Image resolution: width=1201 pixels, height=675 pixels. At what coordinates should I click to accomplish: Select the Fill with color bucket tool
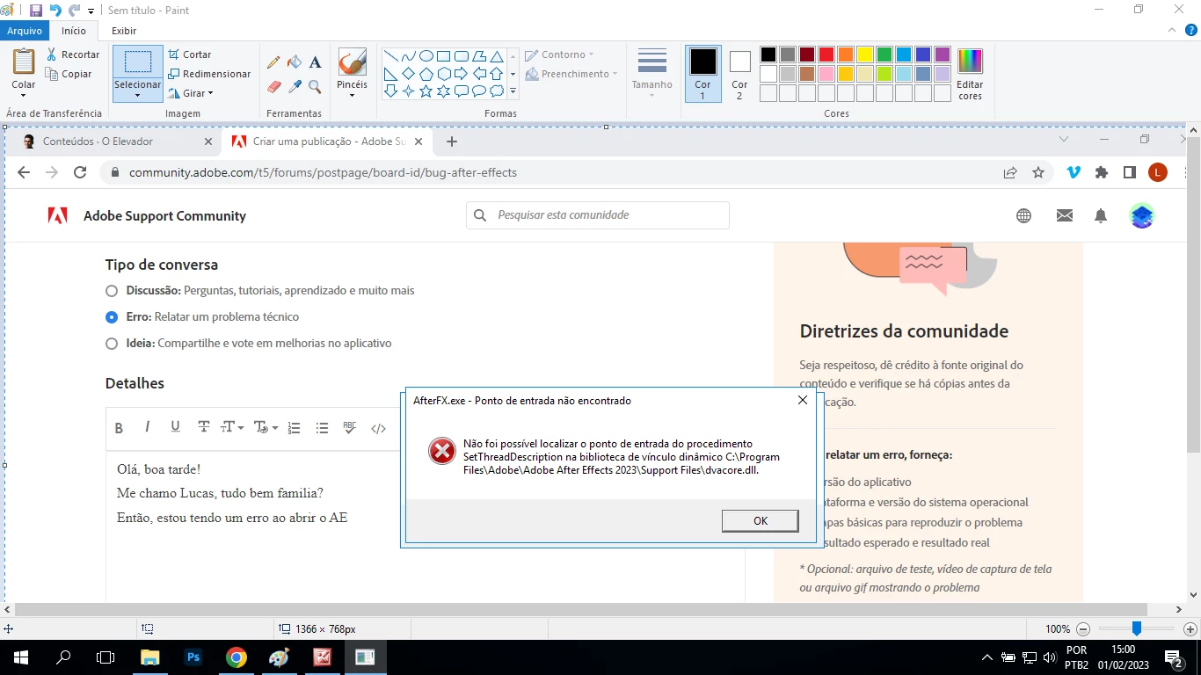pos(295,62)
